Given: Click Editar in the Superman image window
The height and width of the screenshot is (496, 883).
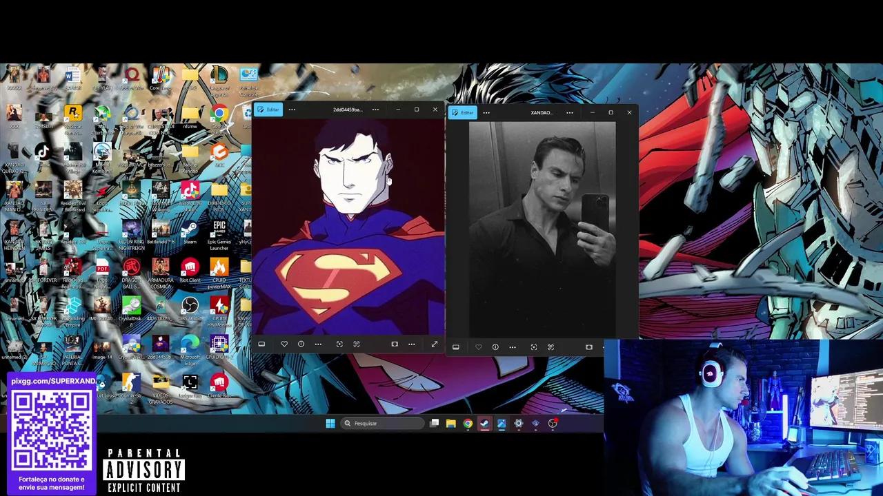Looking at the screenshot, I should pyautogui.click(x=268, y=110).
